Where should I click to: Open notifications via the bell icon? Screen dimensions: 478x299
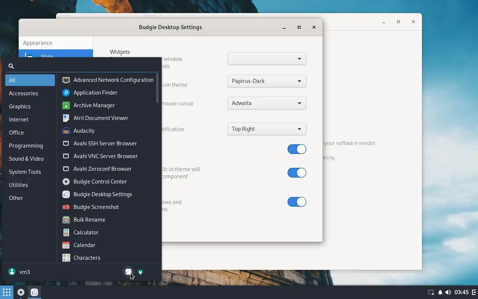point(440,292)
